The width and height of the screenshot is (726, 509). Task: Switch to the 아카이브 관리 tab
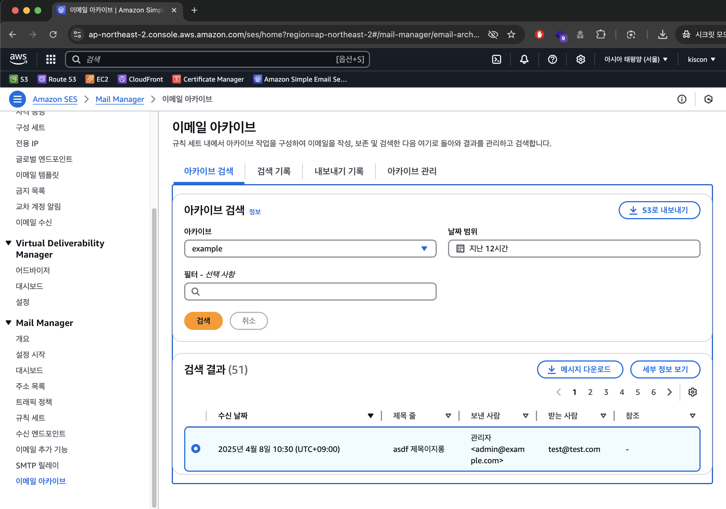point(411,171)
